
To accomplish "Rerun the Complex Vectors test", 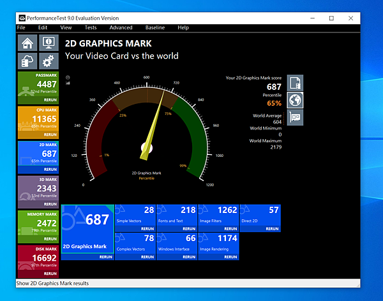I will point(147,257).
